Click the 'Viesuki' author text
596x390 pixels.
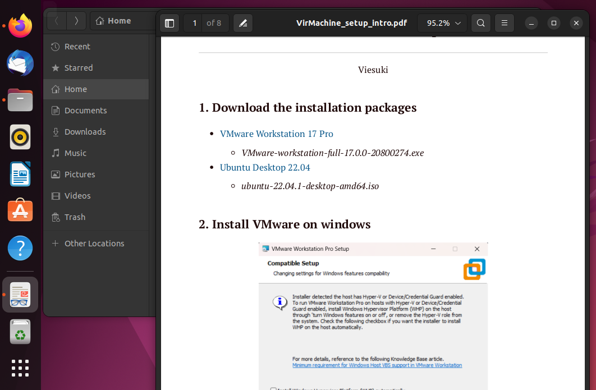(x=373, y=70)
